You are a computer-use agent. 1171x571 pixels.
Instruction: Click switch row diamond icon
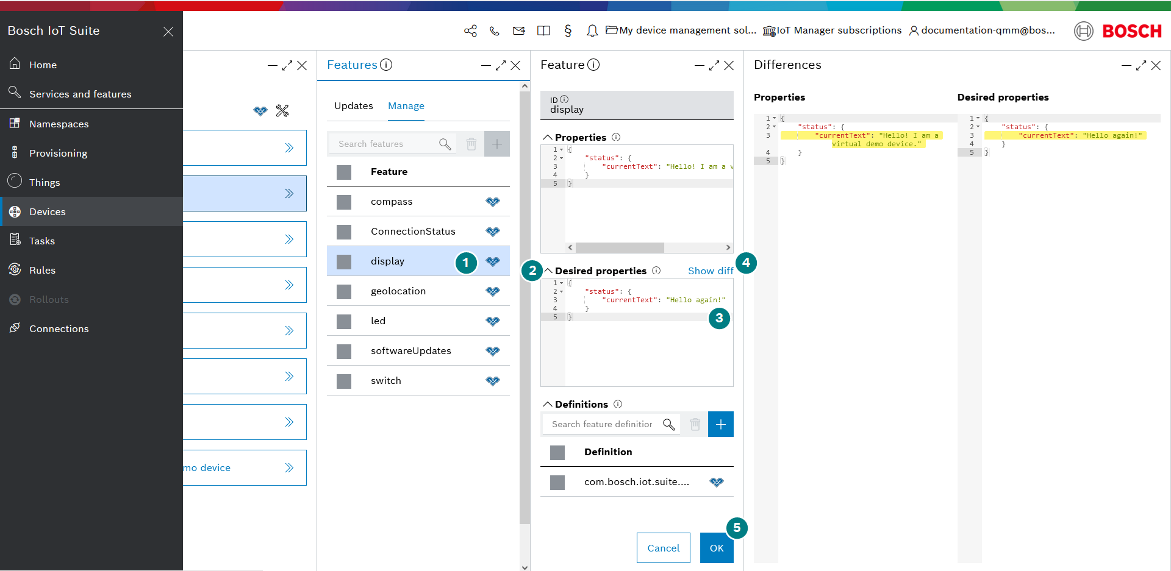(493, 381)
